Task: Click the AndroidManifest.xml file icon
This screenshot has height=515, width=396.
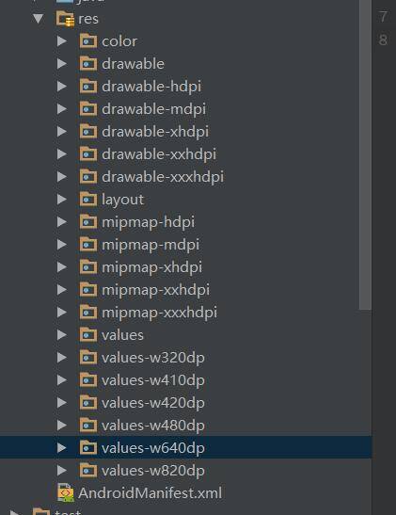Action: click(66, 492)
